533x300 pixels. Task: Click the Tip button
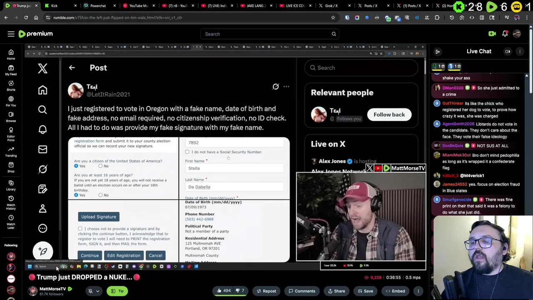(117, 291)
